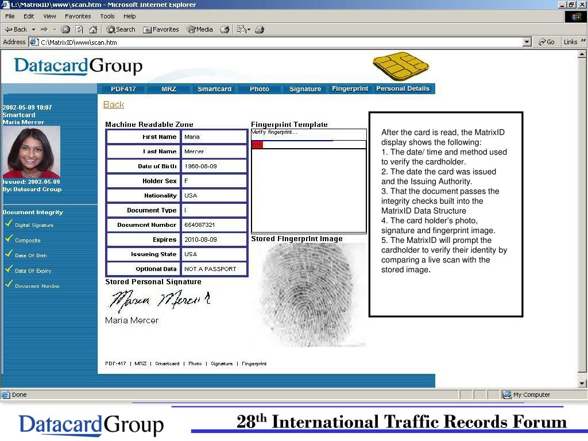Click the Signature link in the page footer
The image size is (588, 441).
222,363
